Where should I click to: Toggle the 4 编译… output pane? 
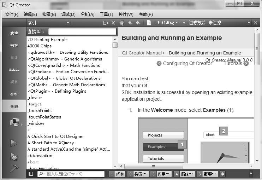point(184,174)
